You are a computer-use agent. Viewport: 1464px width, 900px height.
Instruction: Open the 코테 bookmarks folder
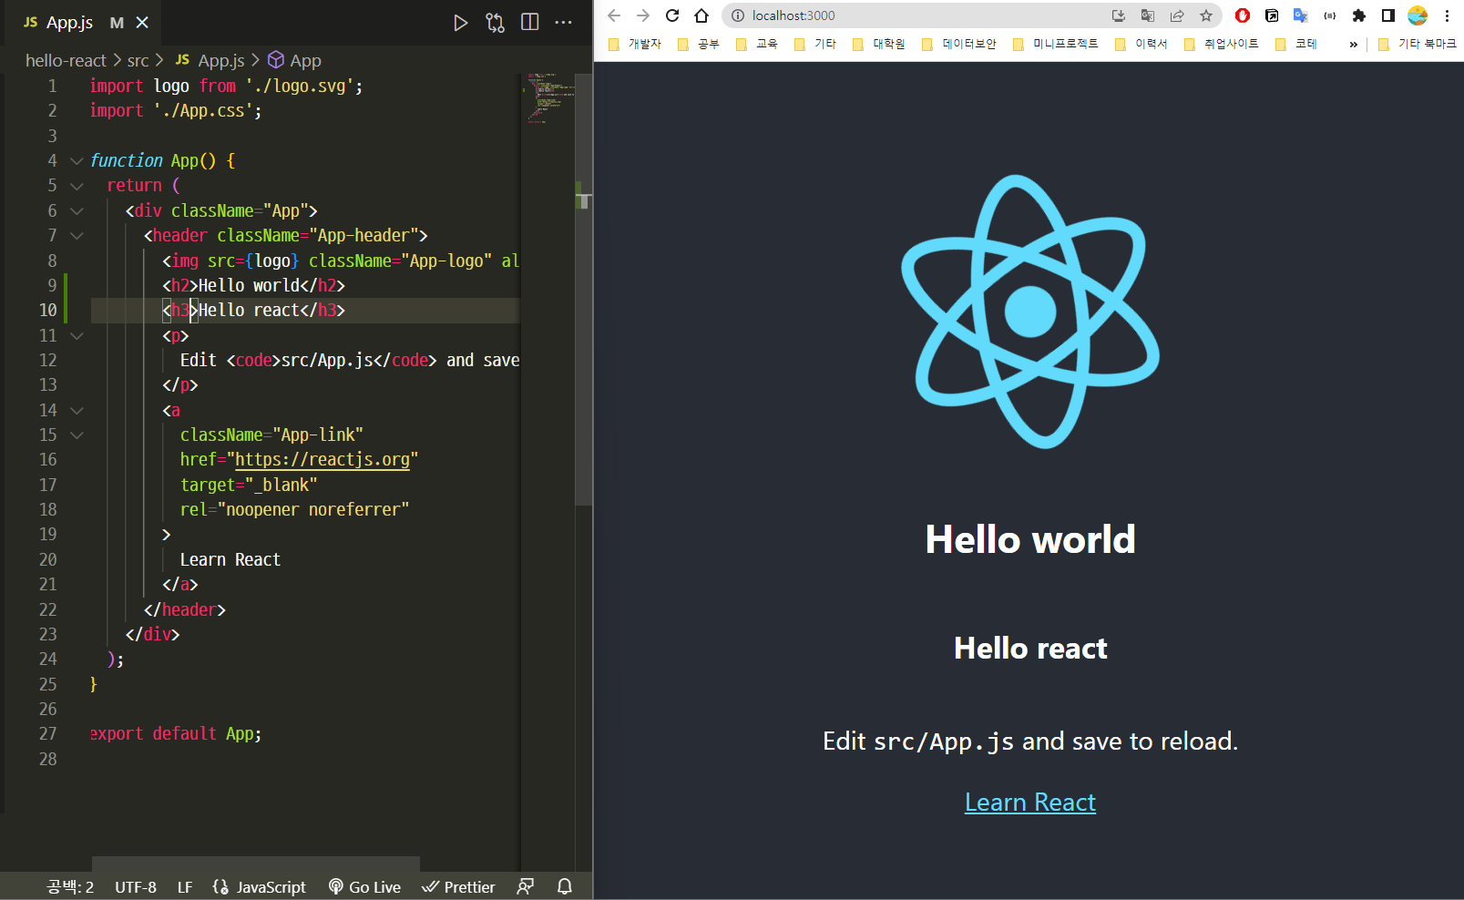pos(1296,44)
